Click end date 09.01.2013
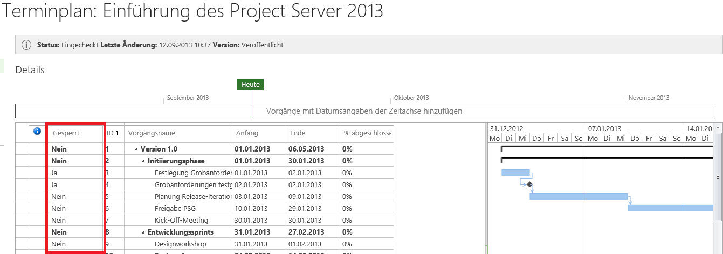Image resolution: width=723 pixels, height=254 pixels. pyautogui.click(x=306, y=197)
